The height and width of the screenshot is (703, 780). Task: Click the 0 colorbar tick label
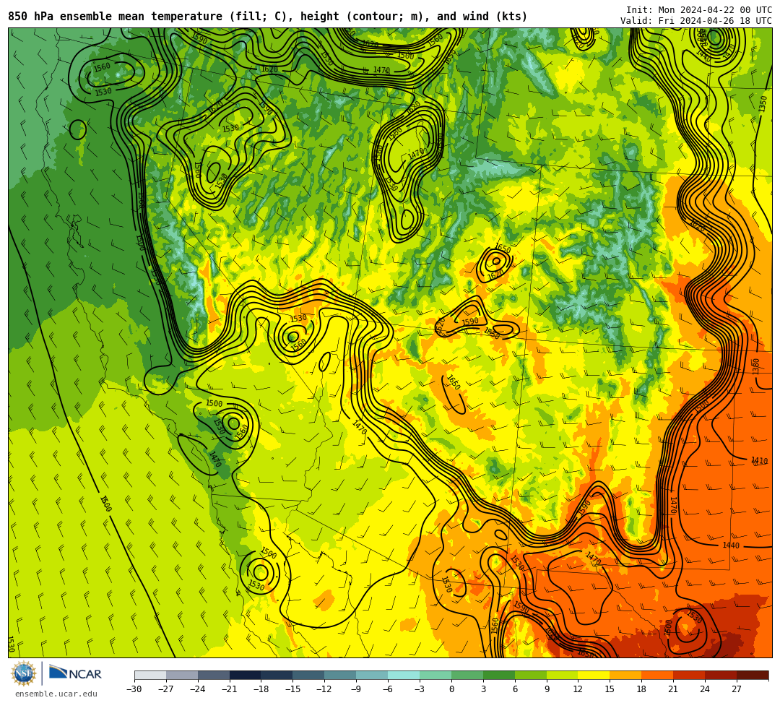pyautogui.click(x=451, y=689)
